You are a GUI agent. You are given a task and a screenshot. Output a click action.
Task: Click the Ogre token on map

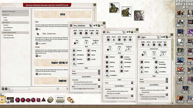pyautogui.click(x=139, y=16)
